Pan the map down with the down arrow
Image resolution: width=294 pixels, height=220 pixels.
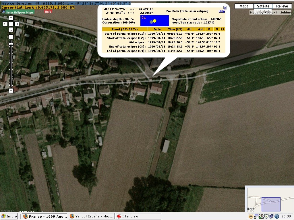(x=11, y=30)
